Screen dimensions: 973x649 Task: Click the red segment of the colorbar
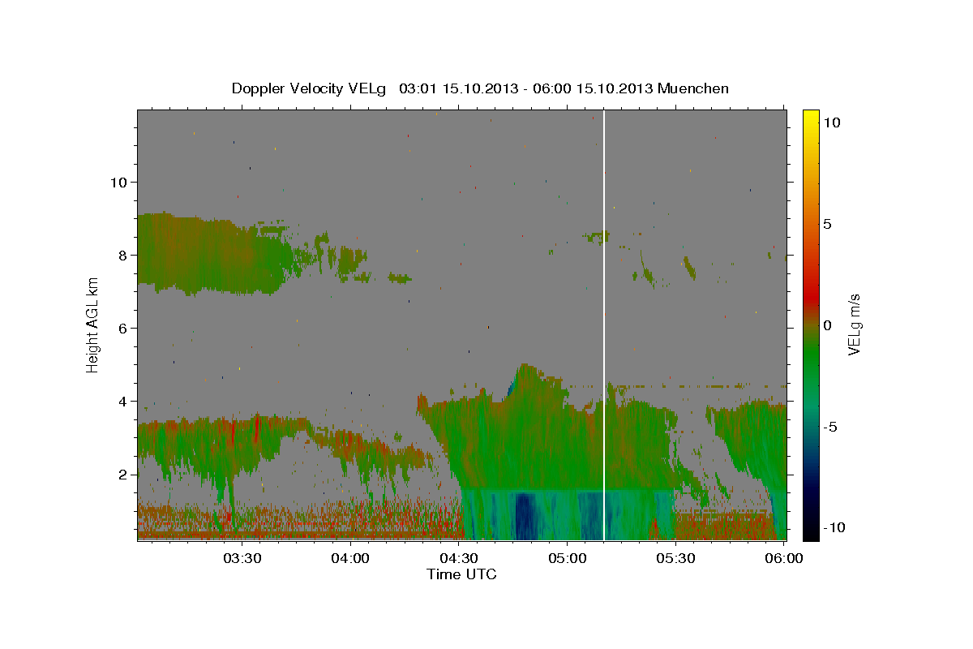click(x=810, y=297)
